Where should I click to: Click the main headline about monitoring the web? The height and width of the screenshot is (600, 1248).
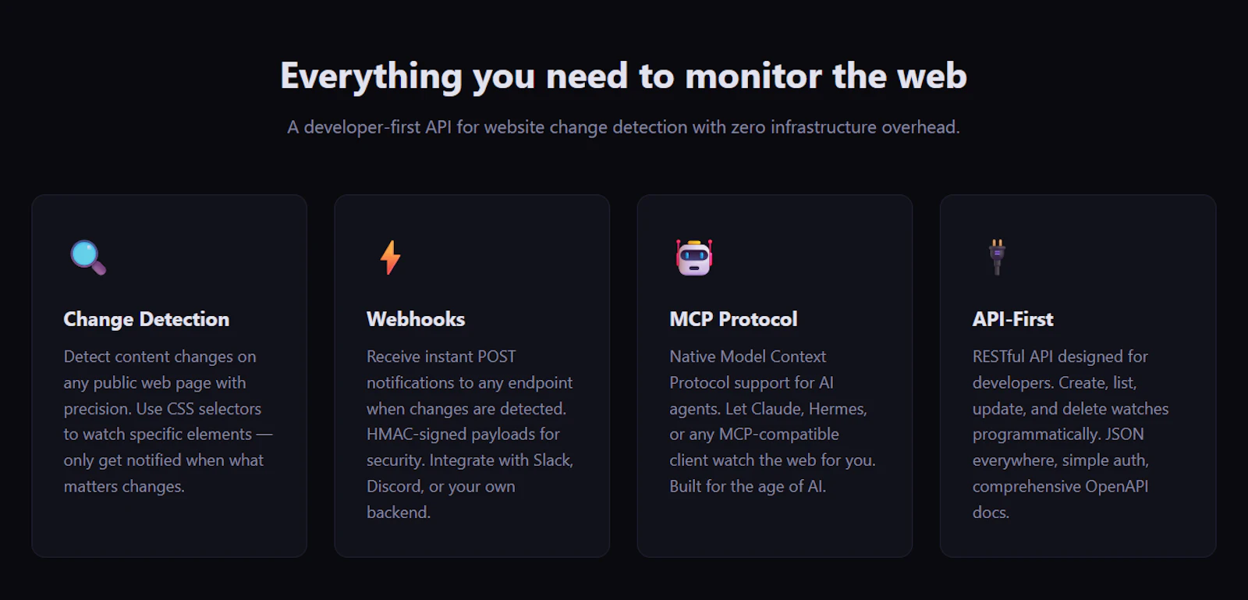[x=624, y=76]
